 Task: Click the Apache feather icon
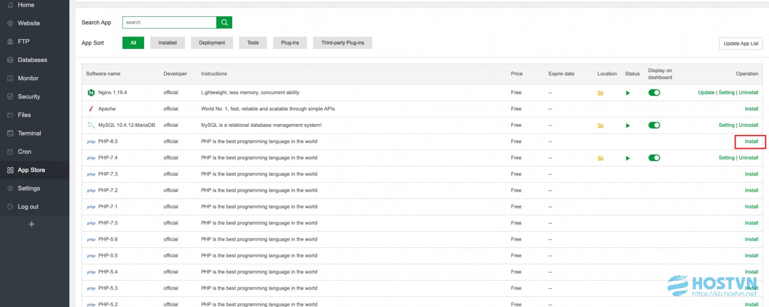91,109
